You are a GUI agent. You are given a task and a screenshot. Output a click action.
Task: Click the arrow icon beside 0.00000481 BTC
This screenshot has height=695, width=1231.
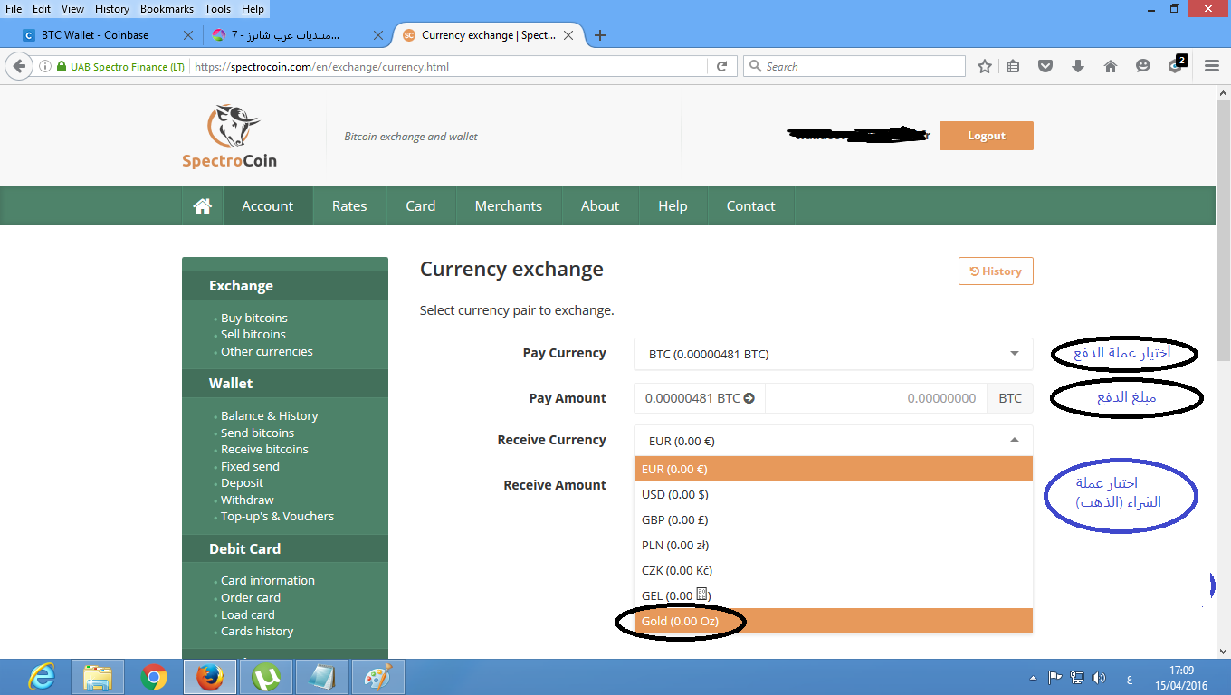(749, 398)
